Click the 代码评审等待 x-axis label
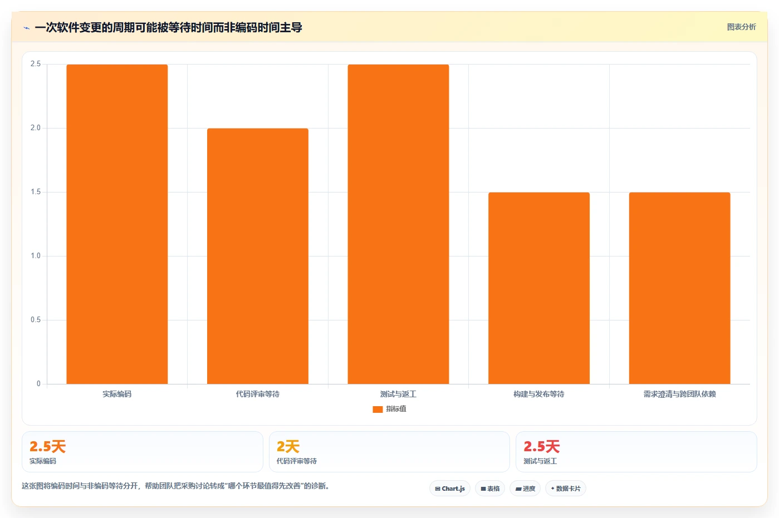The width and height of the screenshot is (779, 518). pyautogui.click(x=258, y=394)
